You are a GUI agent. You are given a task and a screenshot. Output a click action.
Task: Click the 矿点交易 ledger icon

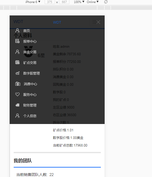[x=17, y=62]
